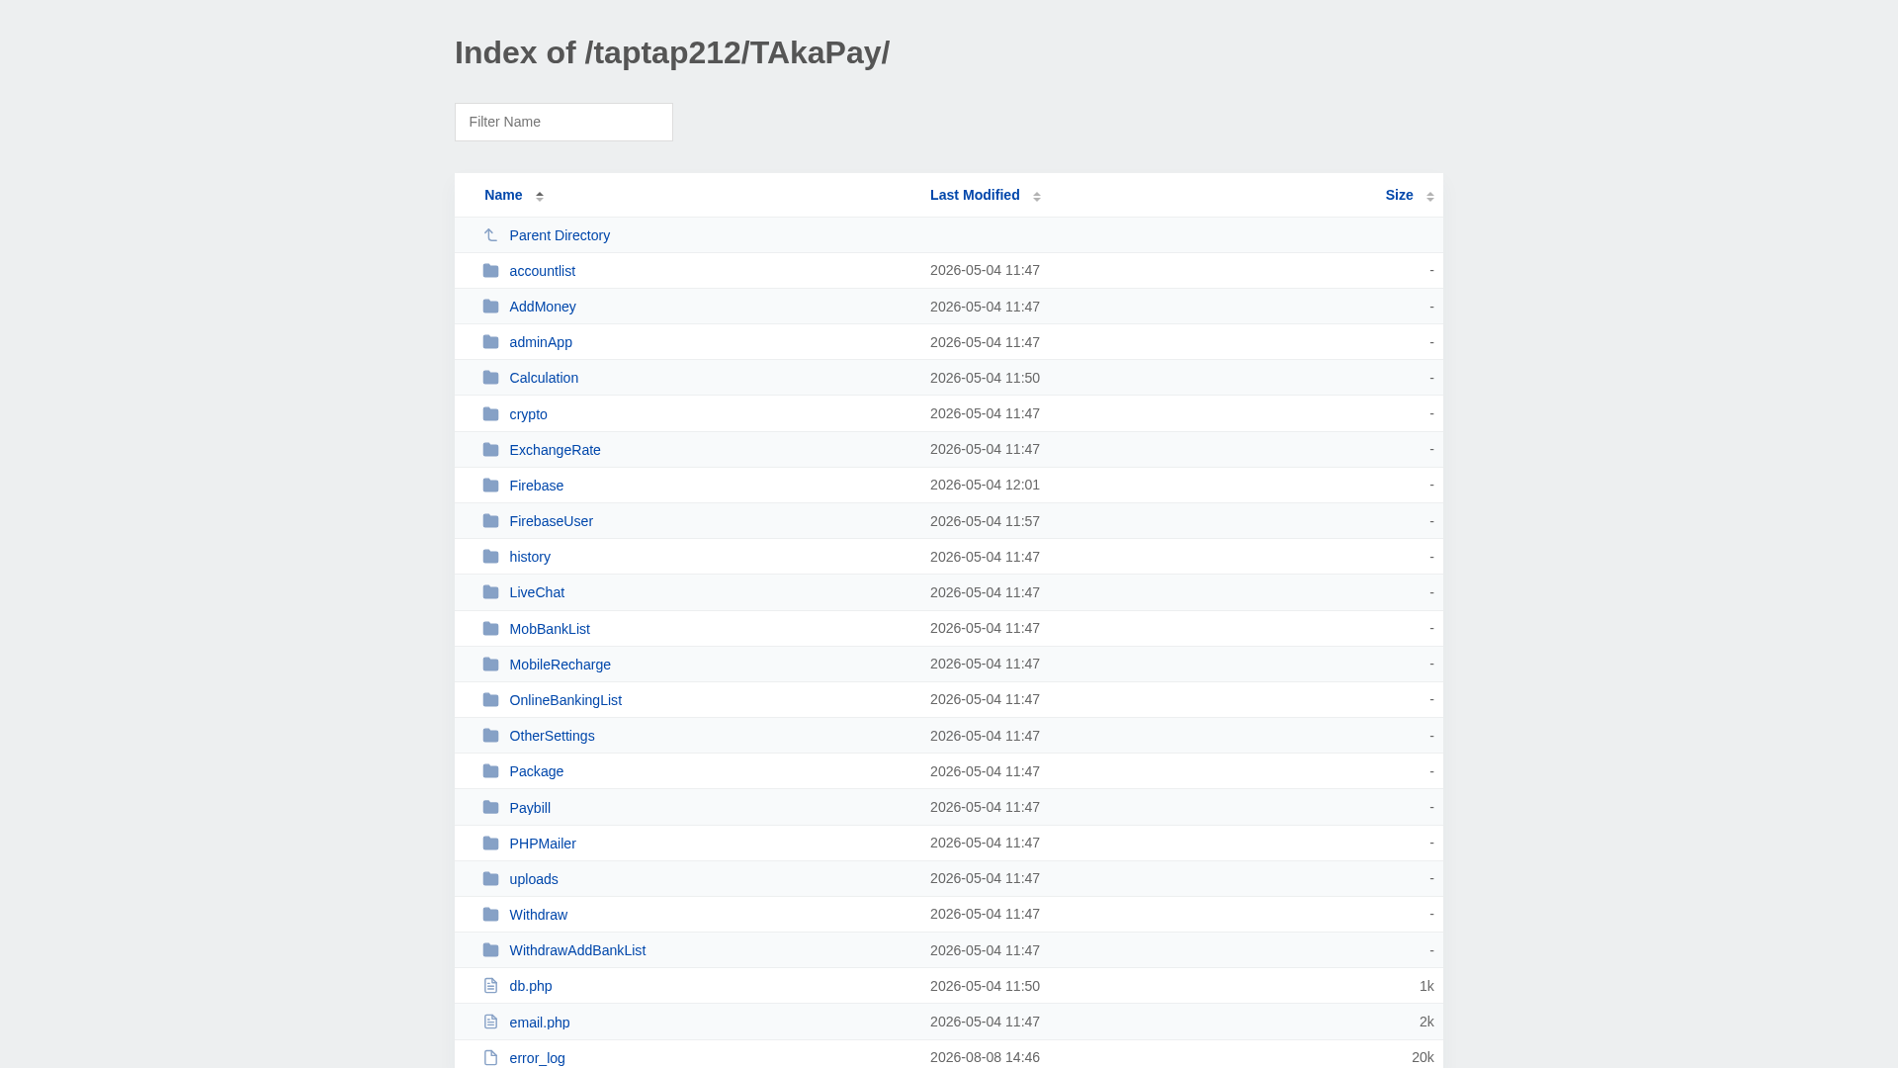The height and width of the screenshot is (1068, 1898).
Task: Open the ExchangeRate folder link
Action: coord(555,450)
